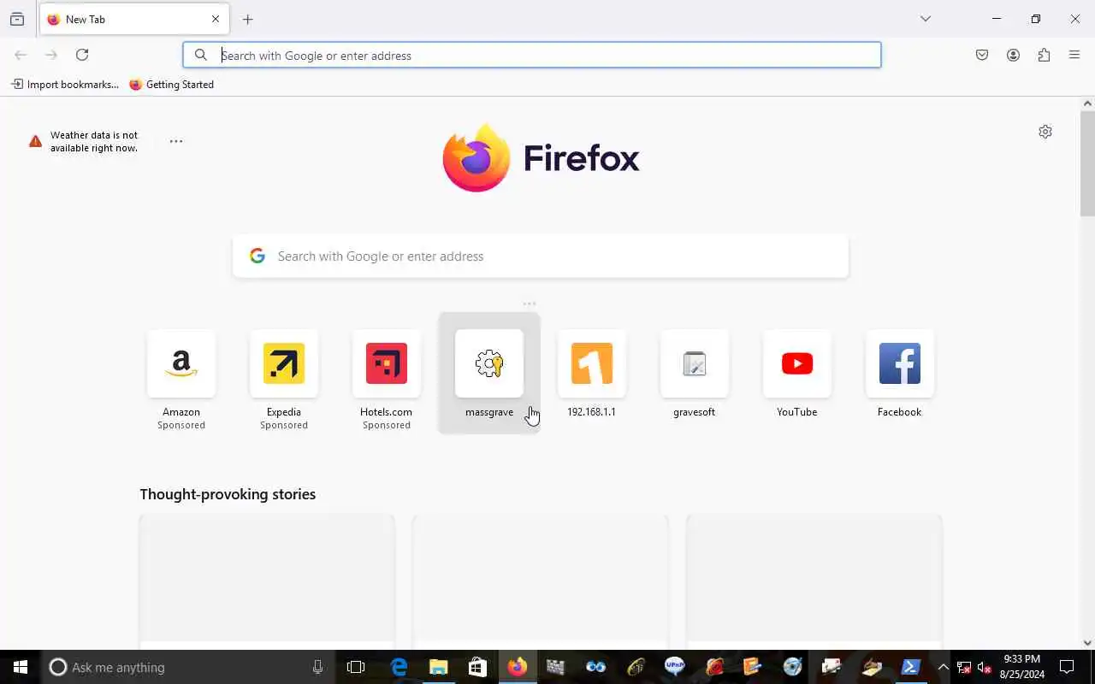Open a new tab with plus button
This screenshot has width=1095, height=684.
pyautogui.click(x=248, y=19)
